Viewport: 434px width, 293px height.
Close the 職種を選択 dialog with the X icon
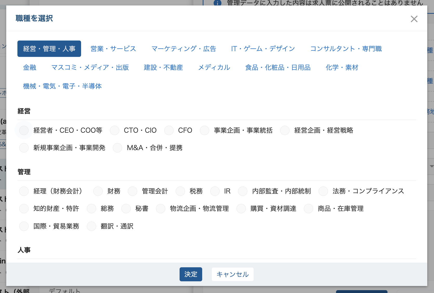414,19
